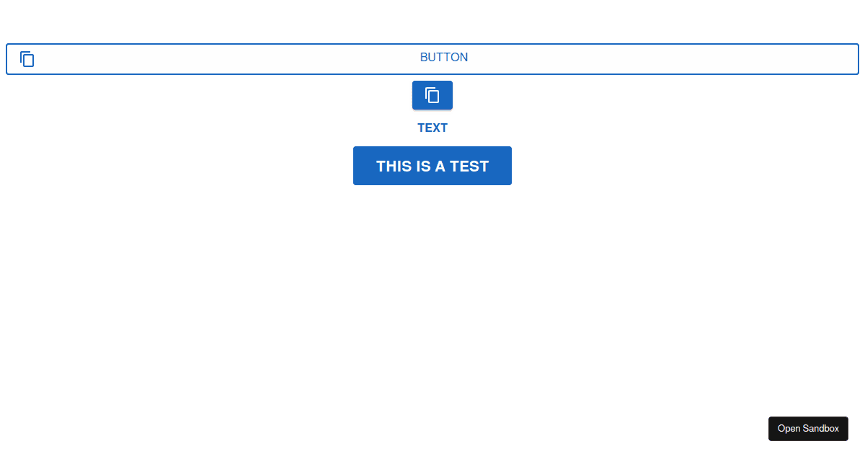Open the sandbox via Open Sandbox

pyautogui.click(x=808, y=429)
